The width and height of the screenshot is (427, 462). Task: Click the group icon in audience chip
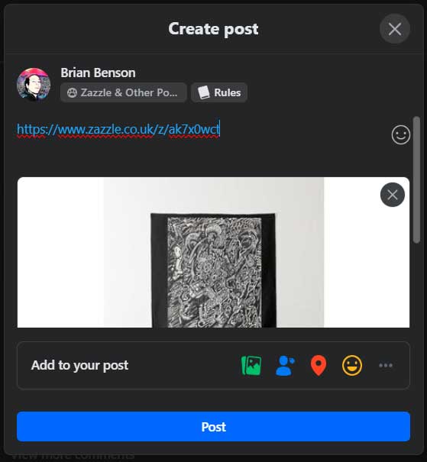[73, 93]
